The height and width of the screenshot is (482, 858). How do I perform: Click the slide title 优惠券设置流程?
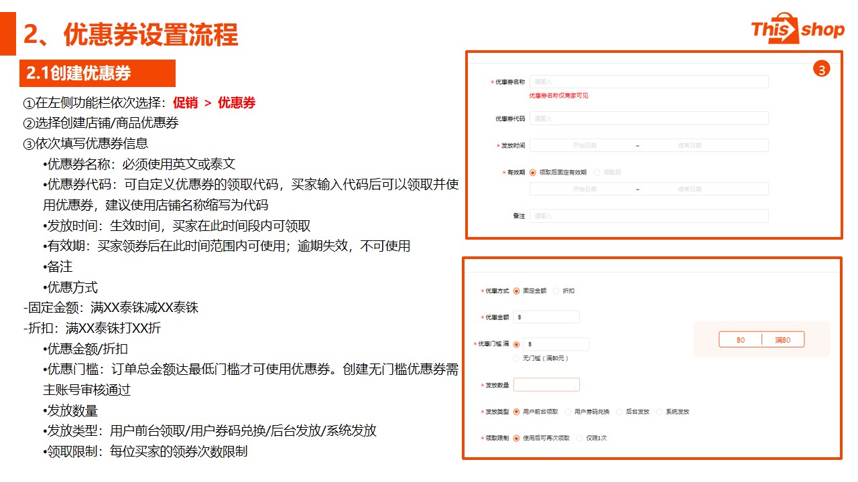click(151, 34)
